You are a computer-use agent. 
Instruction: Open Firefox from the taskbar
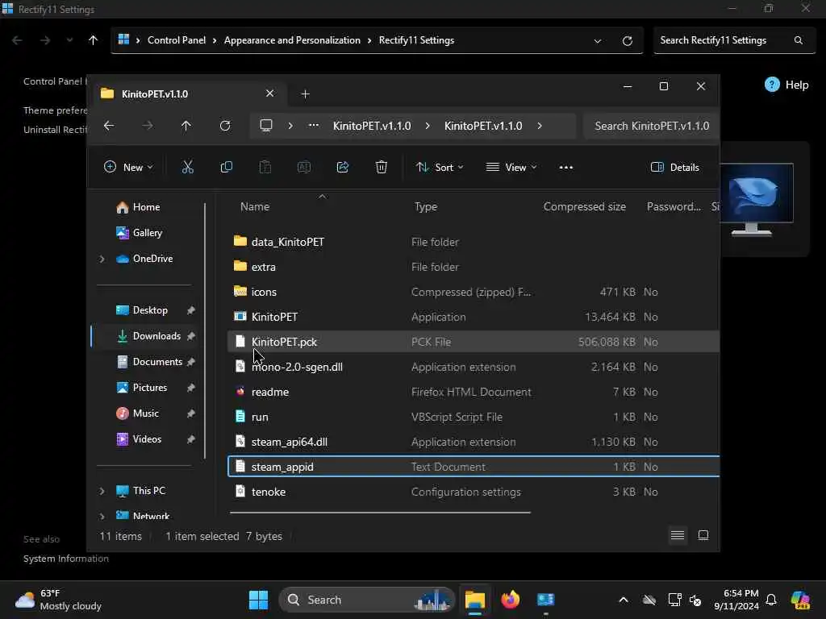tap(510, 600)
